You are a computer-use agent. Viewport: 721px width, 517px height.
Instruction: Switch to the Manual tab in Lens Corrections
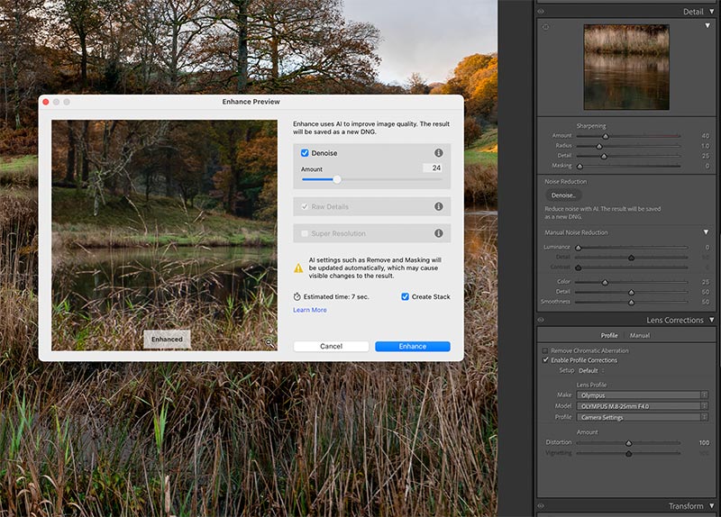tap(639, 335)
